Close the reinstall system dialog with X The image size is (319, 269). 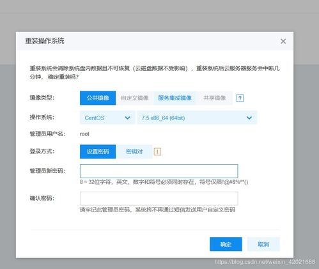coord(283,42)
